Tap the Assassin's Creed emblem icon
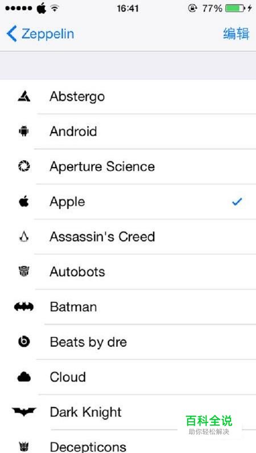 tap(24, 236)
